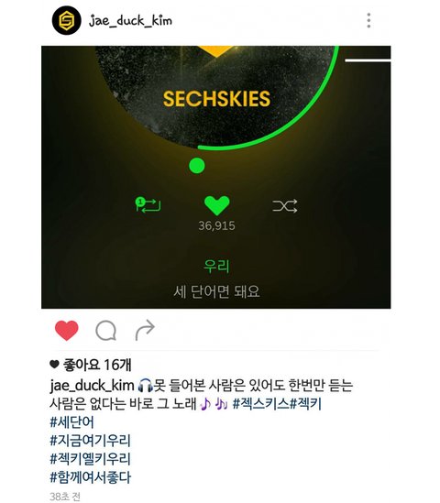Open hashtag #지금여기우리
Viewport: 440px width, 503px height.
pos(90,441)
